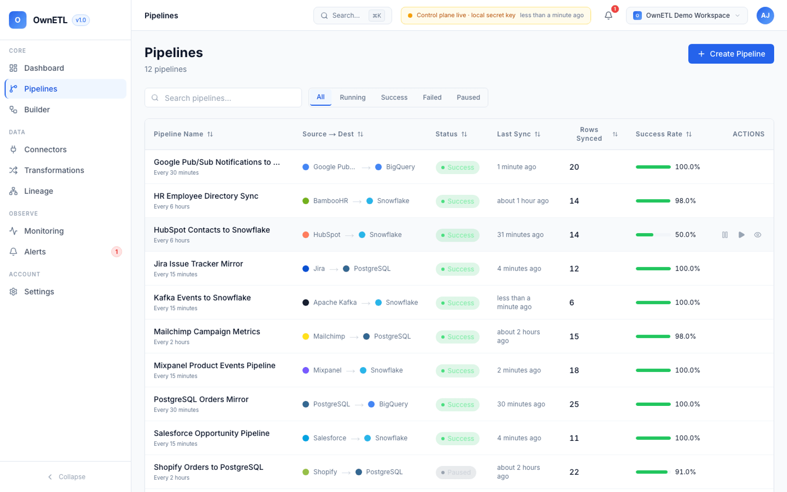The height and width of the screenshot is (492, 787).
Task: Run the HubSpot Contacts to Snowflake pipeline
Action: [741, 235]
